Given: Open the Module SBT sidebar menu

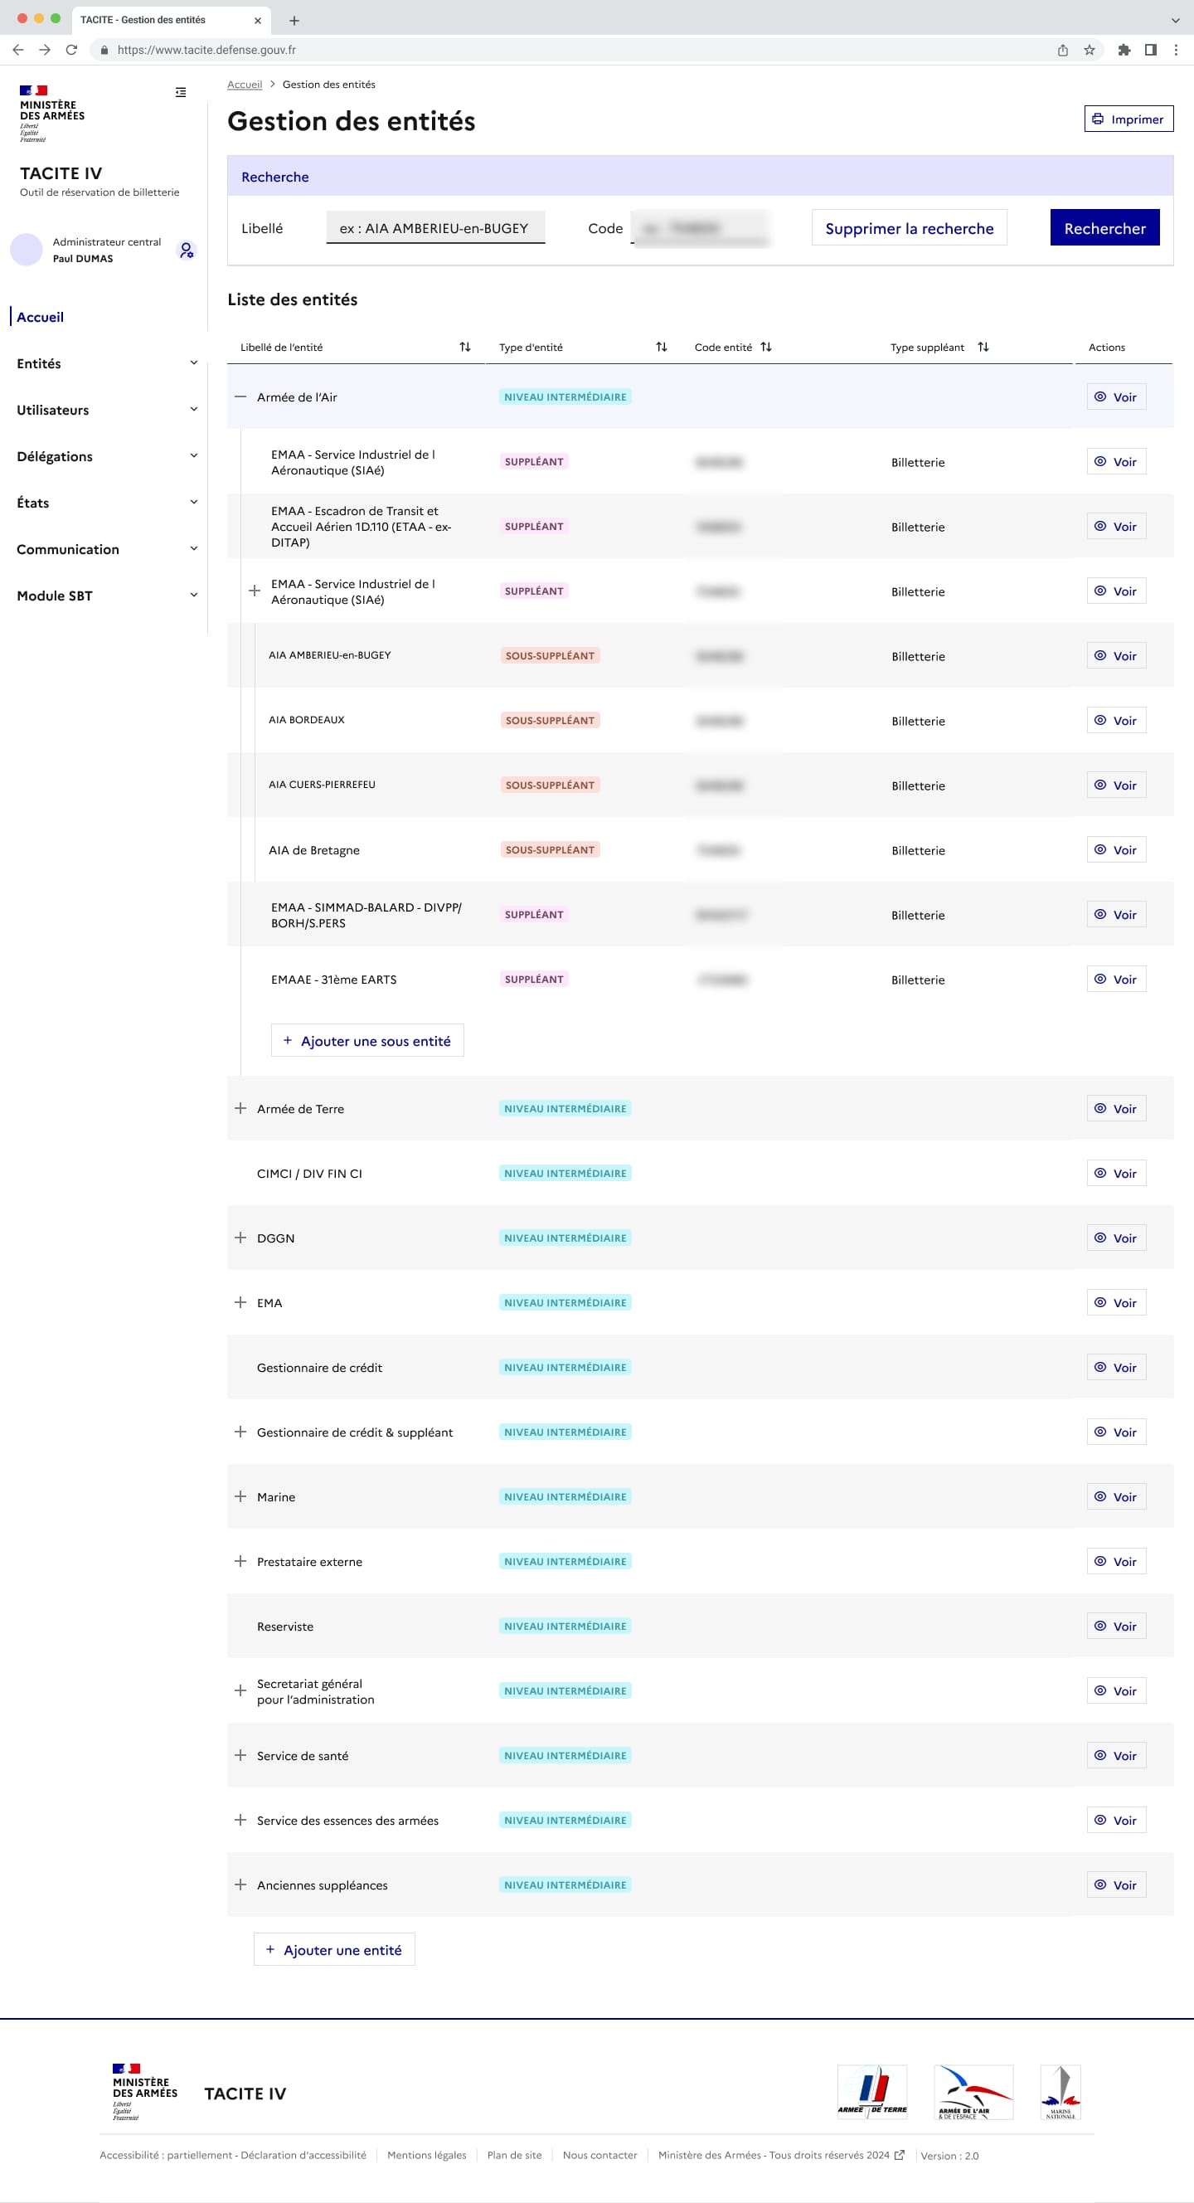Looking at the screenshot, I should pyautogui.click(x=107, y=596).
